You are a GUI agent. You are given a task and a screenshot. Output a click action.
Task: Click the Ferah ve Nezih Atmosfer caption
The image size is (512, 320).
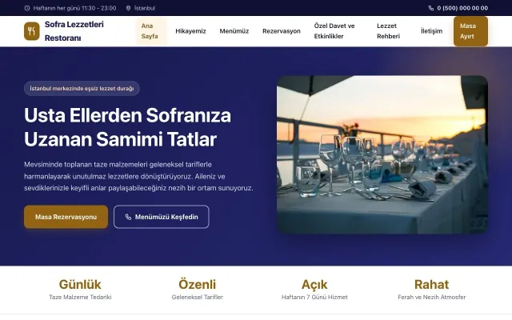pos(432,297)
